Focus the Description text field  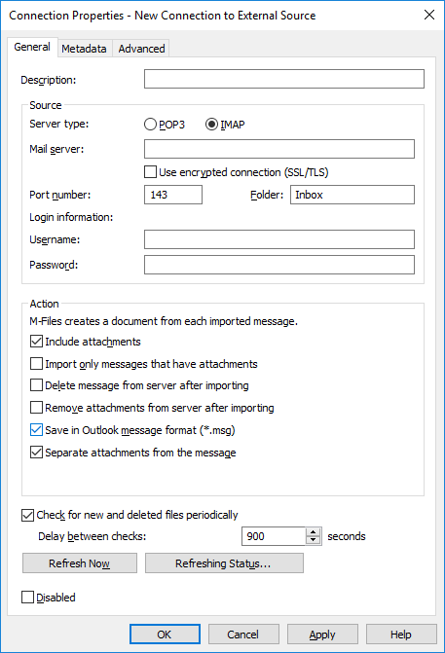284,79
